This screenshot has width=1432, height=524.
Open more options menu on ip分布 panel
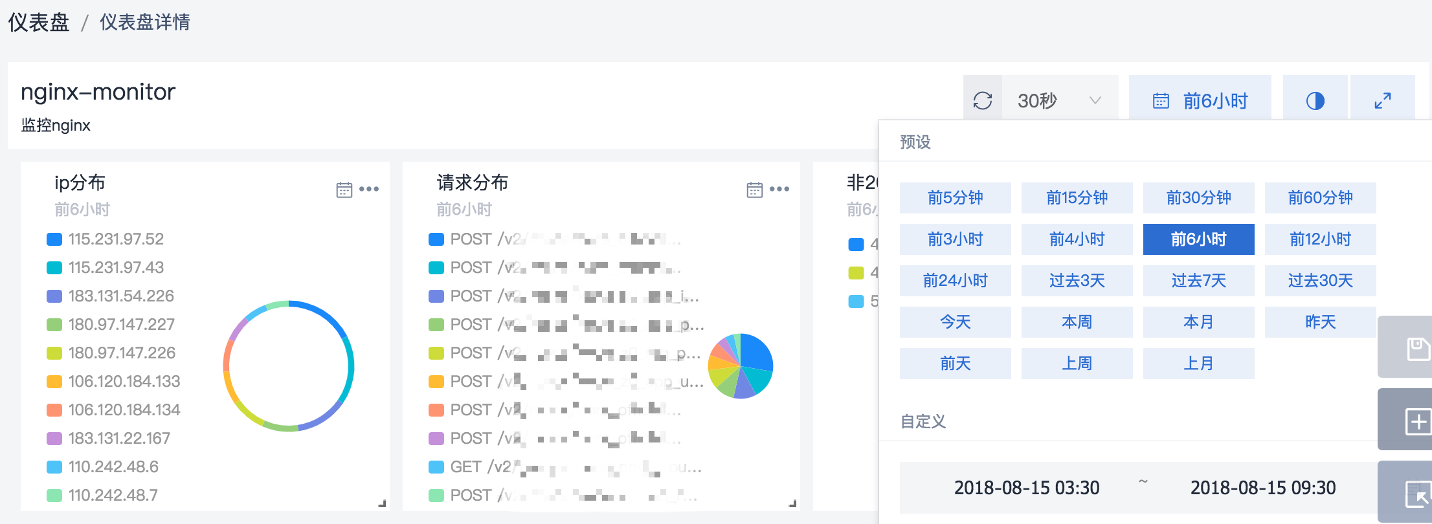tap(369, 189)
